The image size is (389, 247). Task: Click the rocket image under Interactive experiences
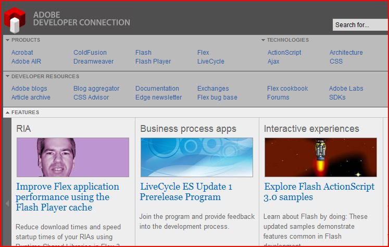coord(321,157)
